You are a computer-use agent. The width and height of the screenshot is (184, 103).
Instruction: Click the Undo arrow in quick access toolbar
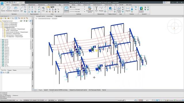pyautogui.click(x=15, y=2)
